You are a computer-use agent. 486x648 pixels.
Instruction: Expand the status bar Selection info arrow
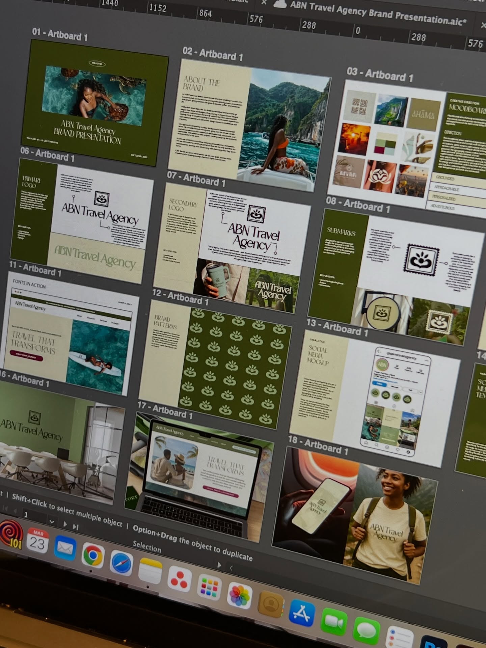219,565
